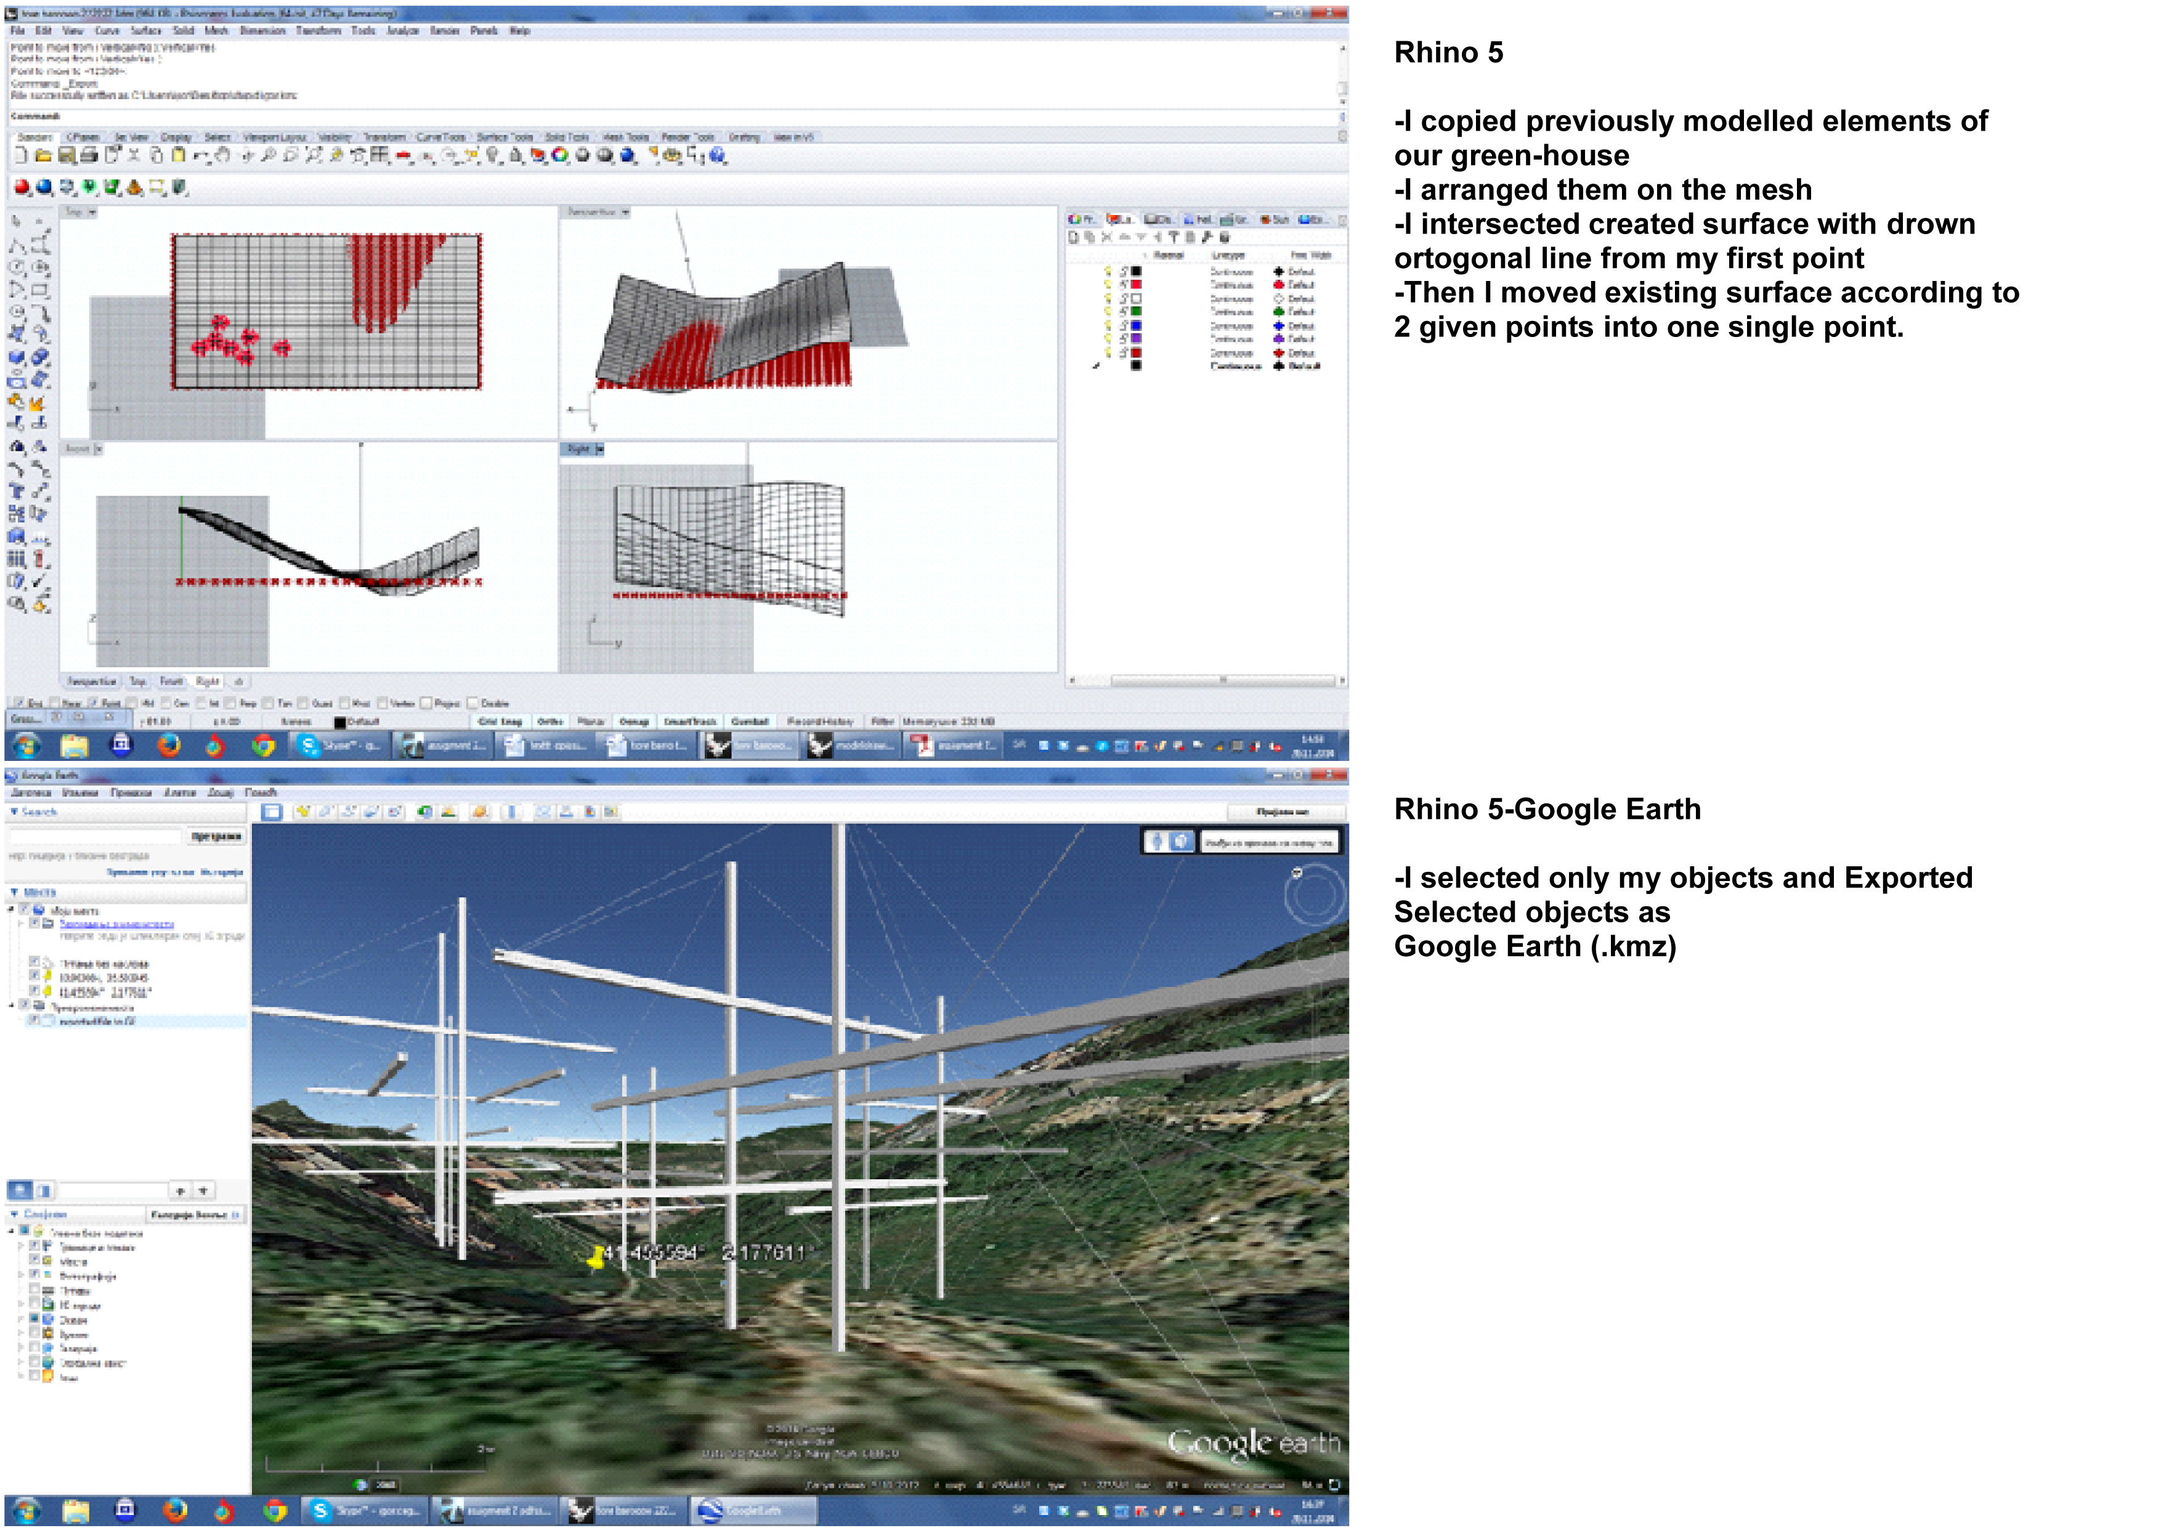Click the Paste clipboard icon in Rhino toolbar
2161x1528 pixels.
[x=178, y=156]
